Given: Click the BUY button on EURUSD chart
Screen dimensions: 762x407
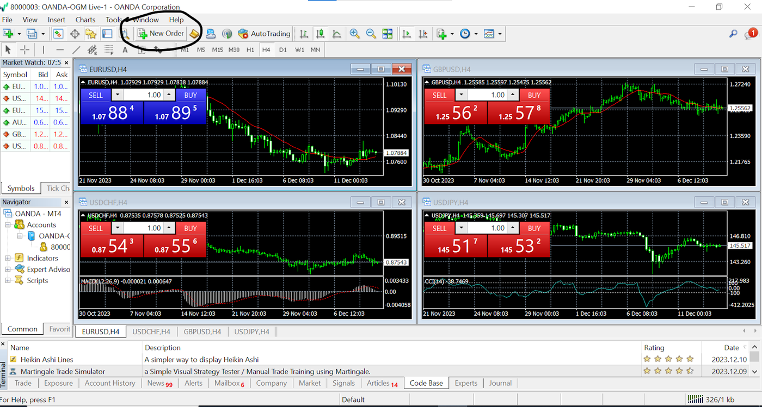Looking at the screenshot, I should click(x=190, y=95).
